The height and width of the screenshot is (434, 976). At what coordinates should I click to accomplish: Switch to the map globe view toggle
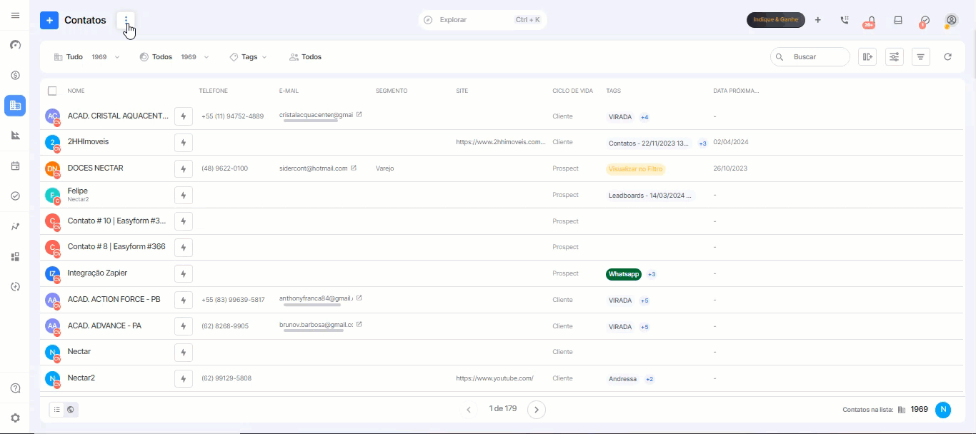71,410
